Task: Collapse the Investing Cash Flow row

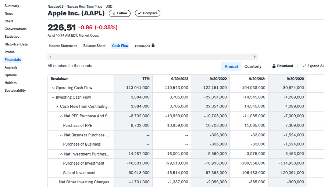Action: coord(53,98)
